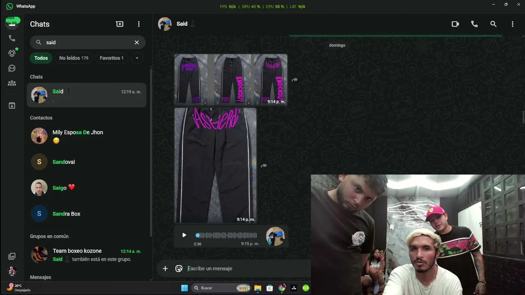Screen dimensions: 525x295
Task: Open the Said chat in the results
Action: tap(87, 95)
